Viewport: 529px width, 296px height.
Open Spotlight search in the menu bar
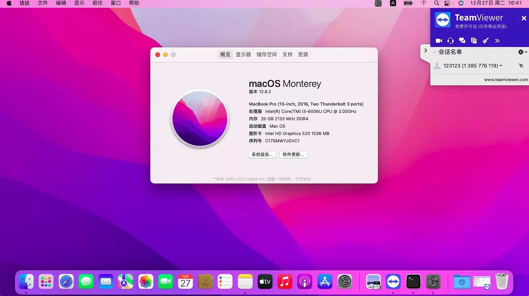[437, 3]
